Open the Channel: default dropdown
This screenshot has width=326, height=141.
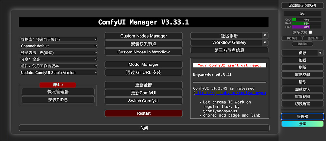59,46
